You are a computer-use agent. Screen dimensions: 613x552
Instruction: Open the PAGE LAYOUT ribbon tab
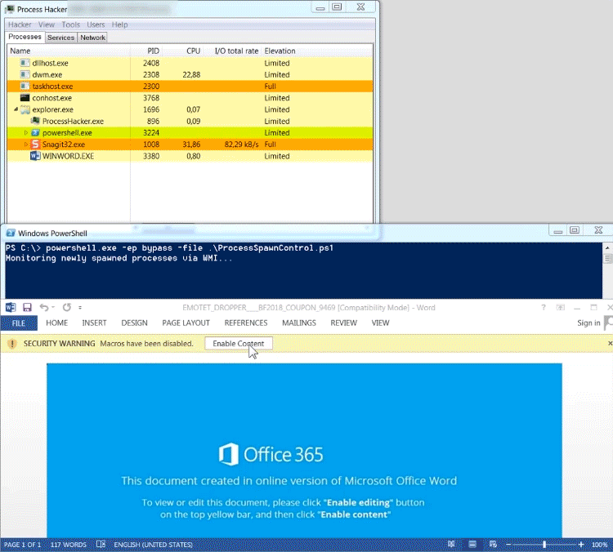point(186,323)
